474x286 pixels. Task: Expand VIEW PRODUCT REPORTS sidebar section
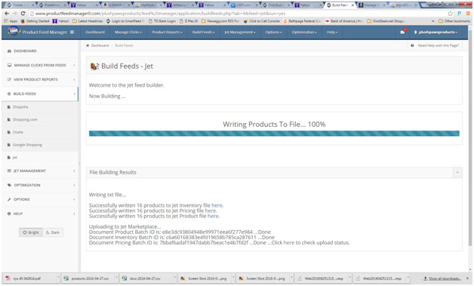pos(40,79)
